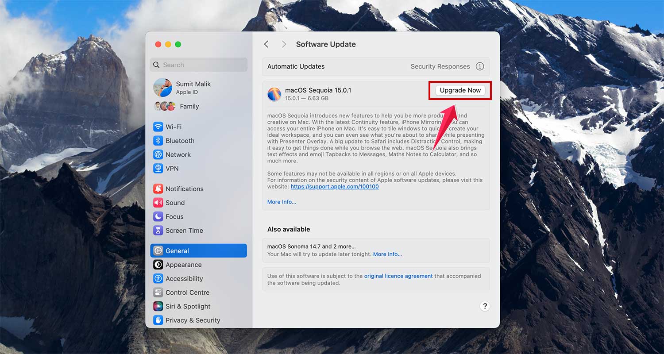
Task: Navigate back using the left chevron
Action: (x=266, y=44)
